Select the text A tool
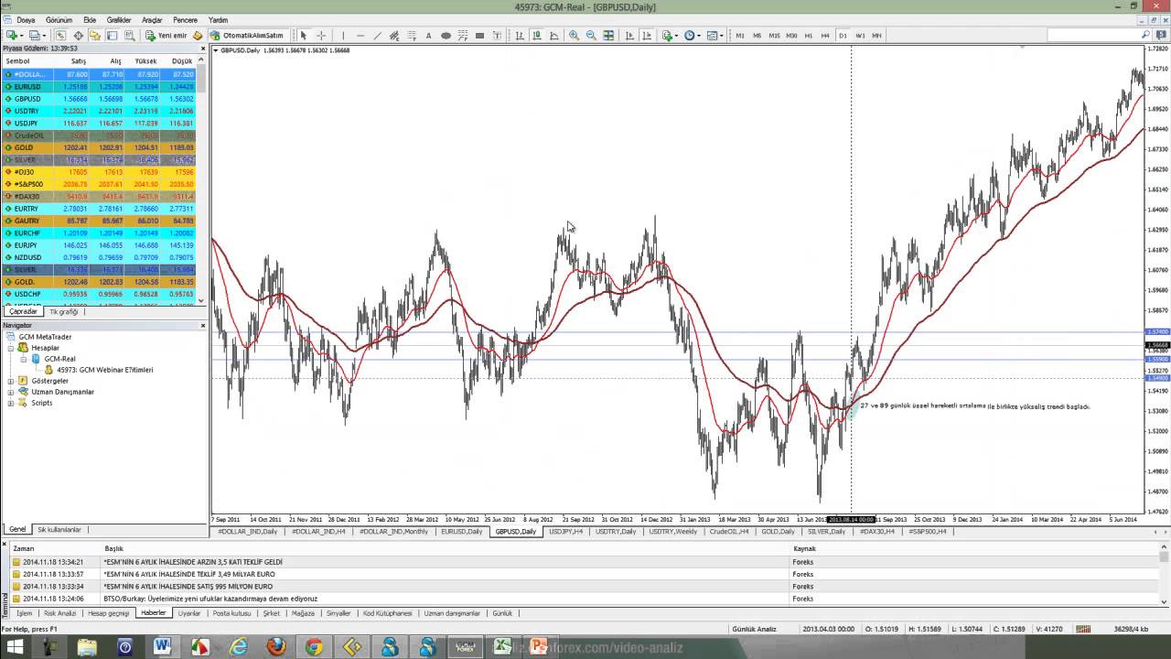The image size is (1171, 659). click(x=428, y=36)
